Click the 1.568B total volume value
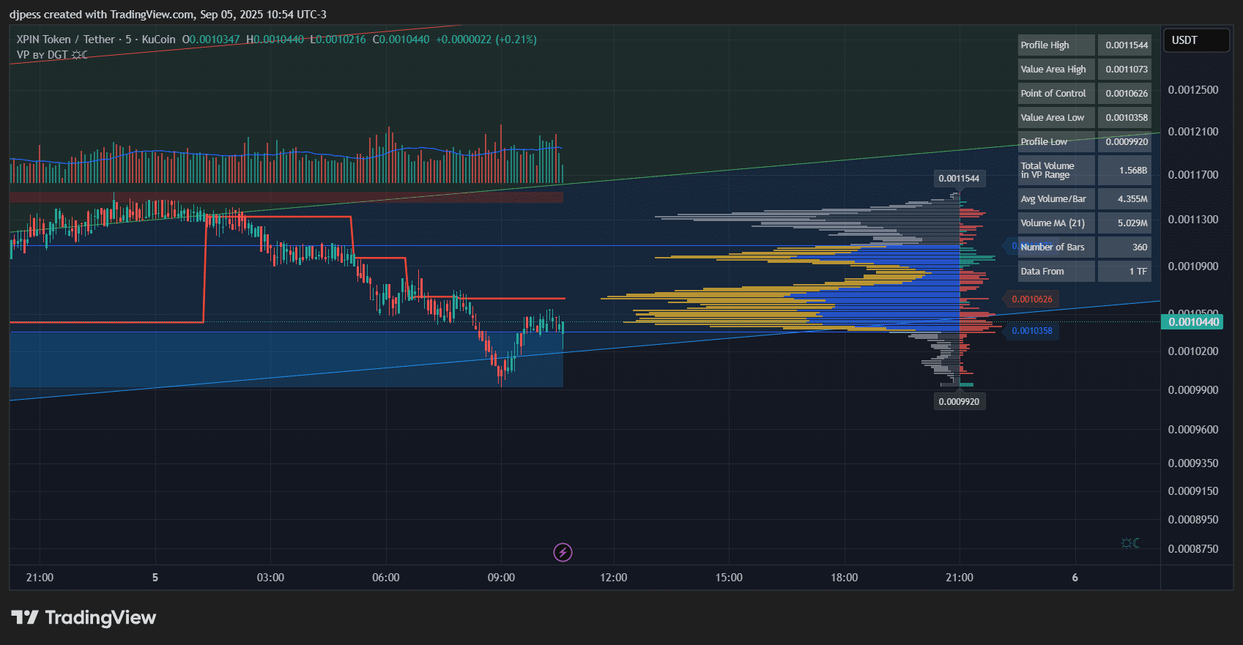 pyautogui.click(x=1124, y=170)
